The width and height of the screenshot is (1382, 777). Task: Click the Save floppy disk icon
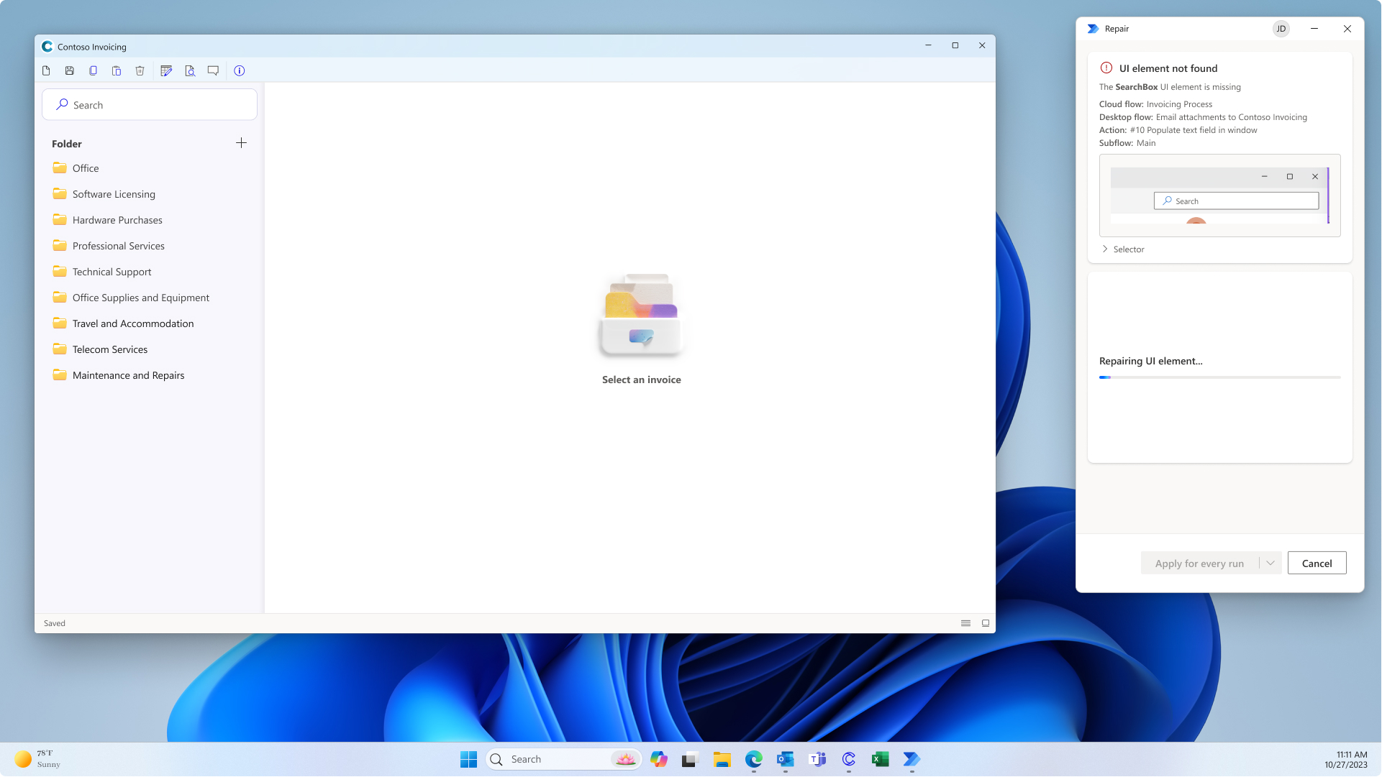[70, 70]
